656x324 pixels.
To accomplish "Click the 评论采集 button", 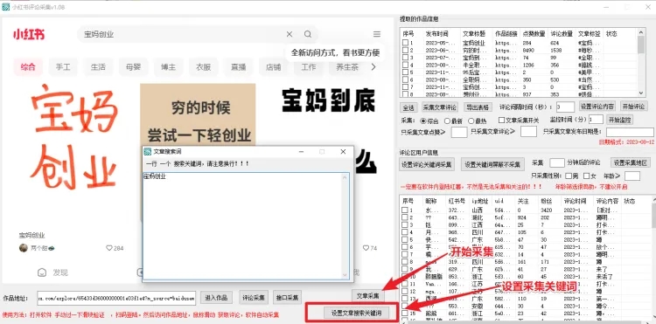I will pyautogui.click(x=254, y=298).
